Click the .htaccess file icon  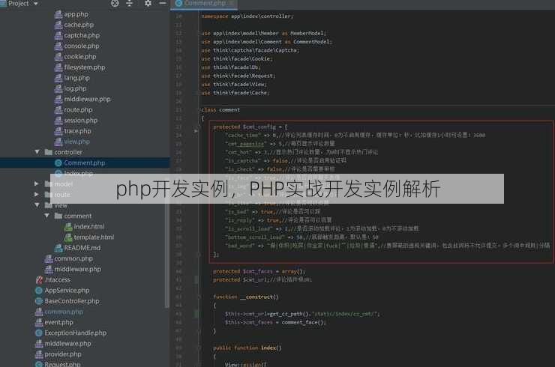[x=39, y=279]
